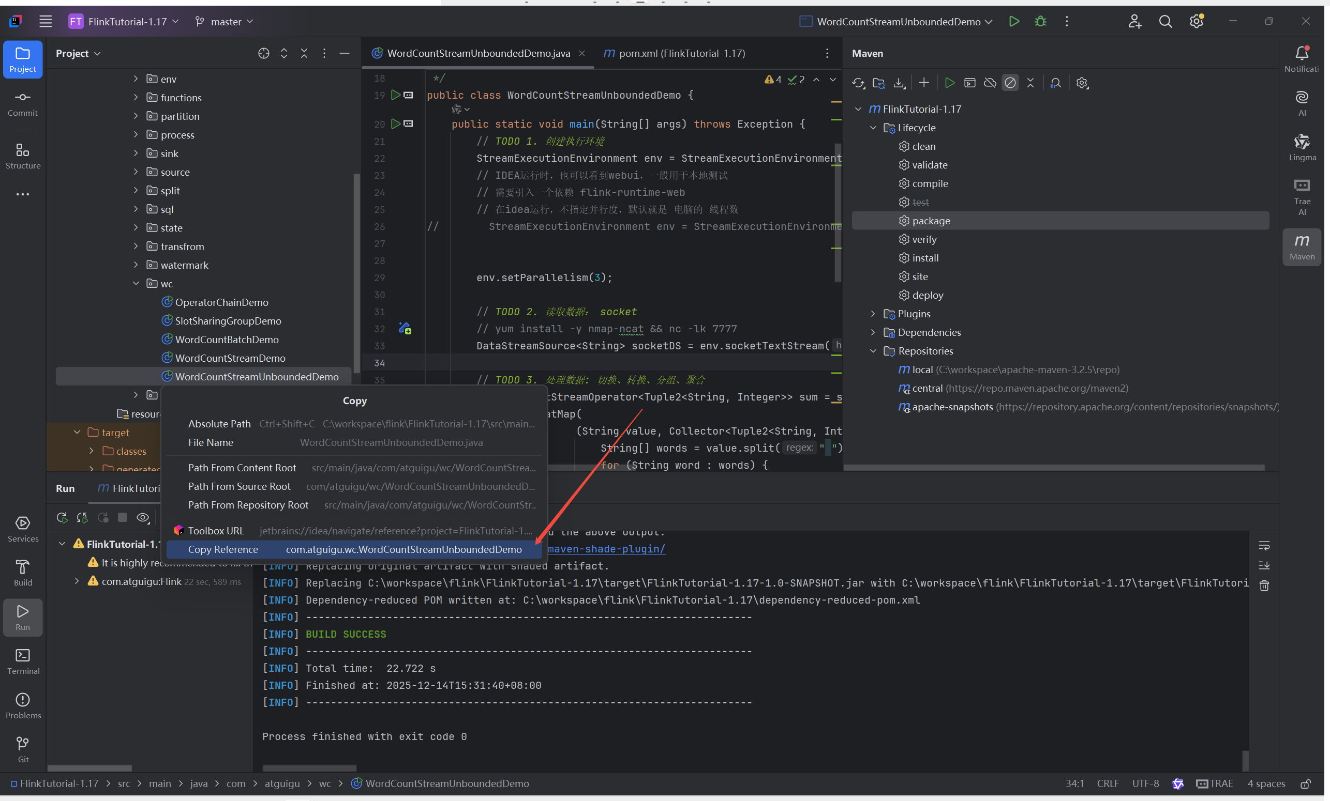Open the Commit tool window

tap(23, 103)
